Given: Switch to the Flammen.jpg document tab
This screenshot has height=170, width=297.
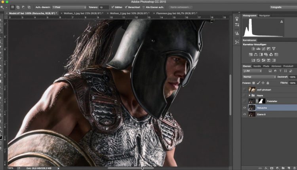Looking at the screenshot, I should point(177,13).
